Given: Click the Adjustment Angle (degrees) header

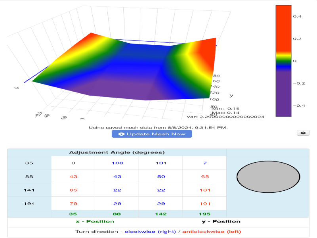Looking at the screenshot, I should click(117, 152).
